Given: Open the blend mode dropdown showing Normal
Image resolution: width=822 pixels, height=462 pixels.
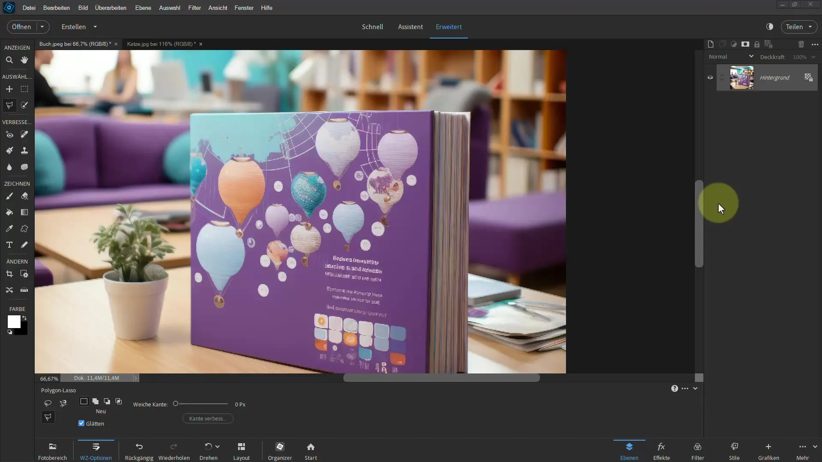Looking at the screenshot, I should click(731, 56).
